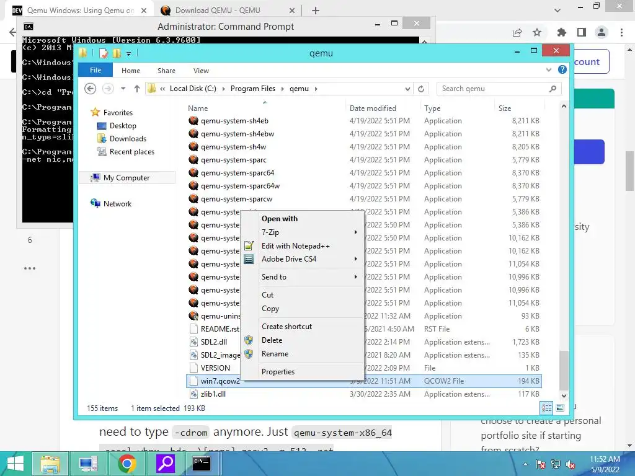Viewport: 635px width, 476px height.
Task: Select the qemu-system-sh4eb file icon
Action: 193,121
